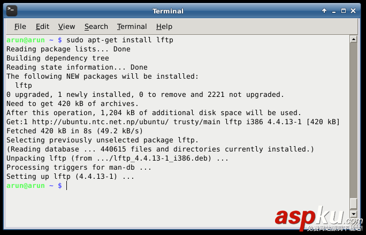Image resolution: width=366 pixels, height=235 pixels.
Task: Click the "Setting up lftp" output line
Action: [70, 176]
